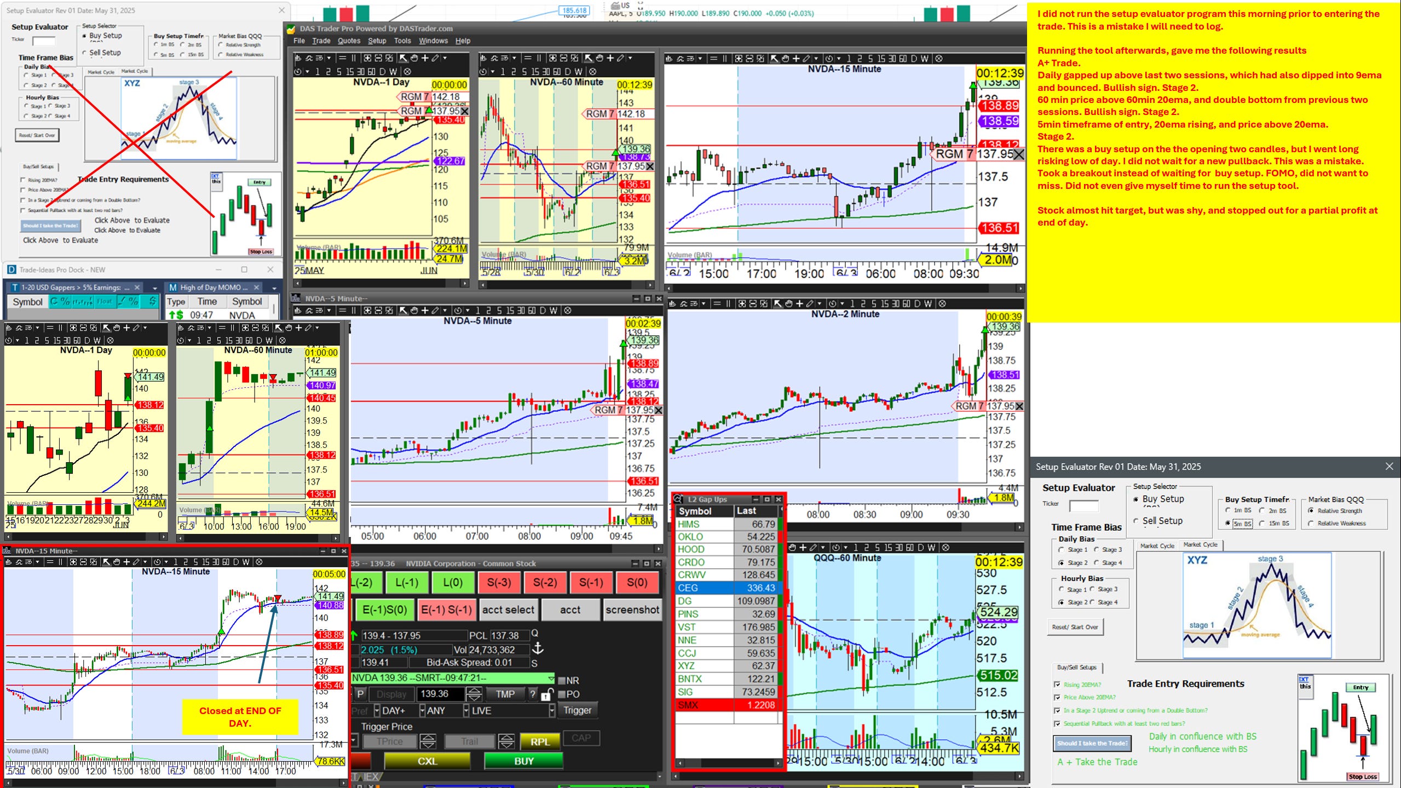Open the Windows menu in DAS Trader Pro
The width and height of the screenshot is (1401, 788).
click(433, 41)
